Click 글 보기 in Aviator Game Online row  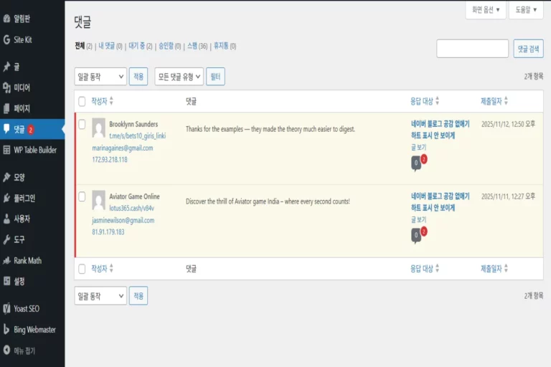tap(418, 219)
